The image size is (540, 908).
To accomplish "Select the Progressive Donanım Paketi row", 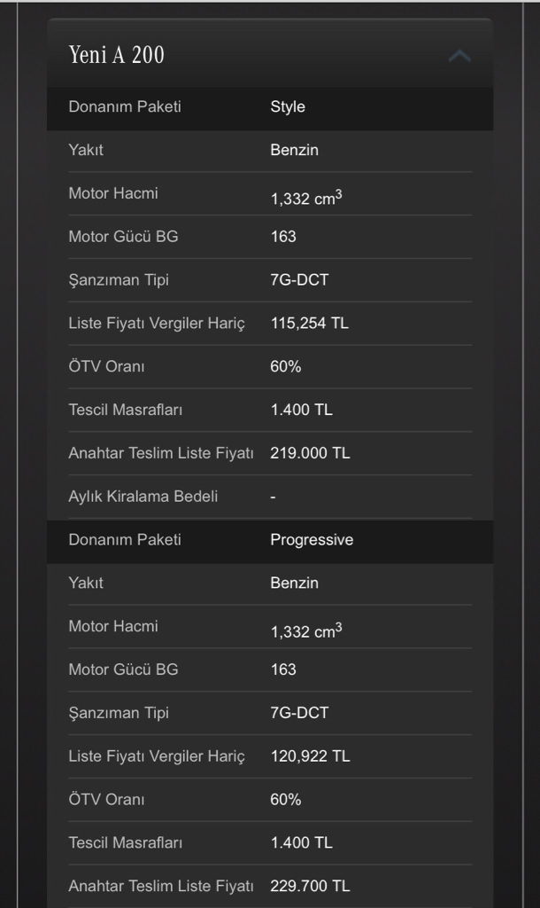I will (270, 542).
